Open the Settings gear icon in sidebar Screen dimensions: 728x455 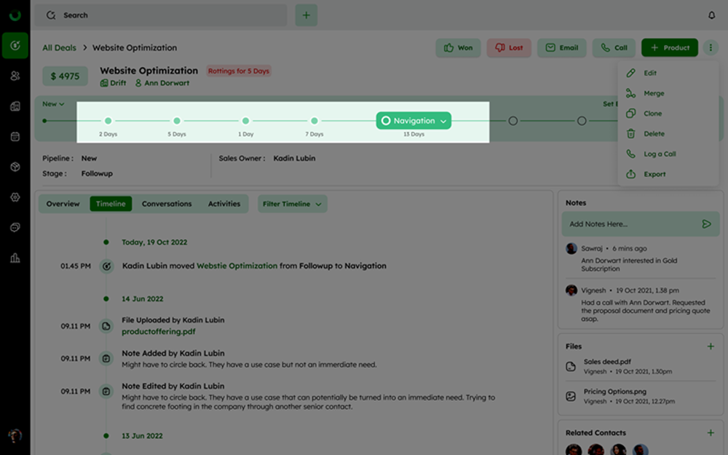[x=15, y=197]
